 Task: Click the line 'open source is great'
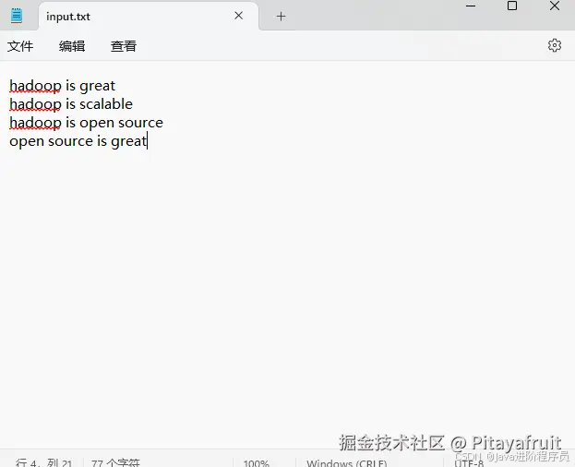[78, 141]
